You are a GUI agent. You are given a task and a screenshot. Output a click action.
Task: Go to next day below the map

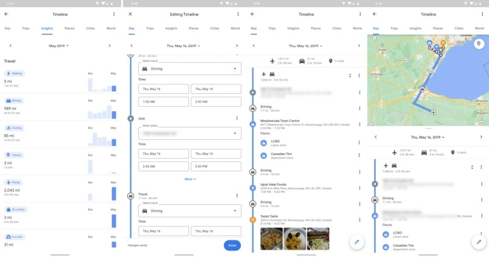tap(481, 137)
